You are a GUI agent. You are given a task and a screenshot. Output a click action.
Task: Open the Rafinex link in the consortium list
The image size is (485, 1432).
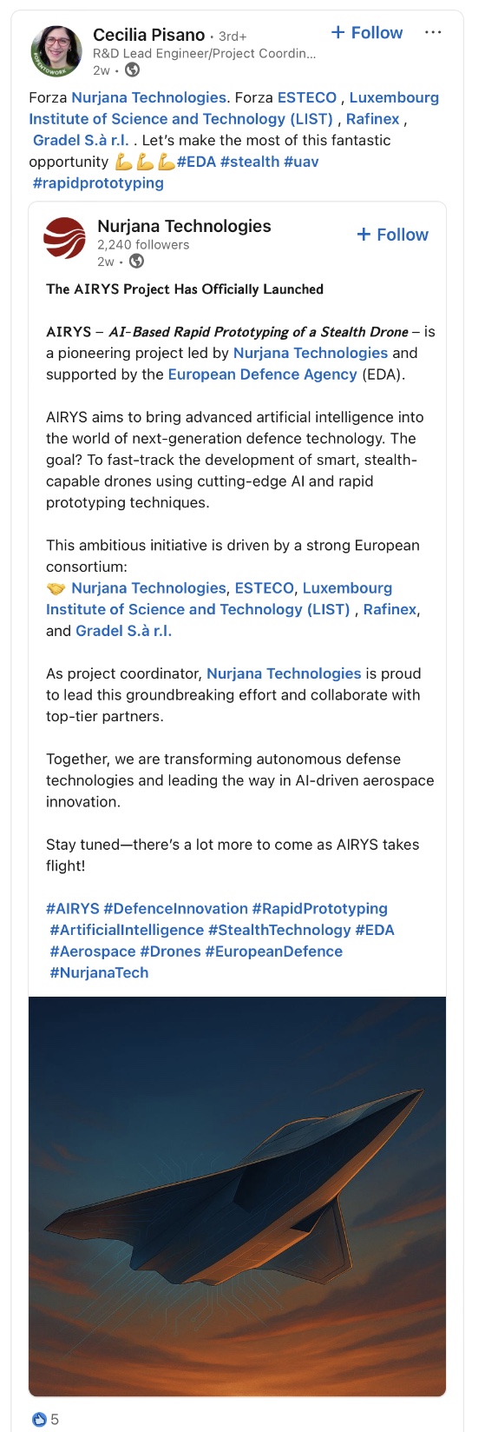pyautogui.click(x=390, y=609)
